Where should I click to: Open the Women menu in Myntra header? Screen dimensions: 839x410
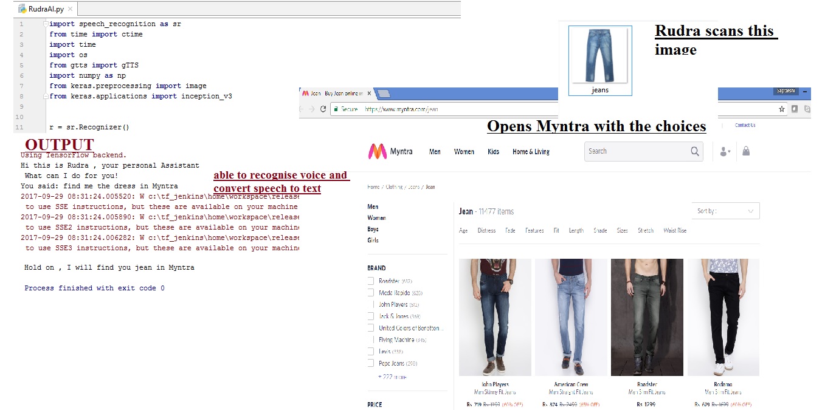tap(464, 152)
